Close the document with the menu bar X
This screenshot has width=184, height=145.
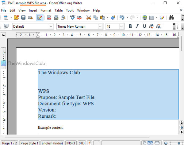[x=181, y=10]
